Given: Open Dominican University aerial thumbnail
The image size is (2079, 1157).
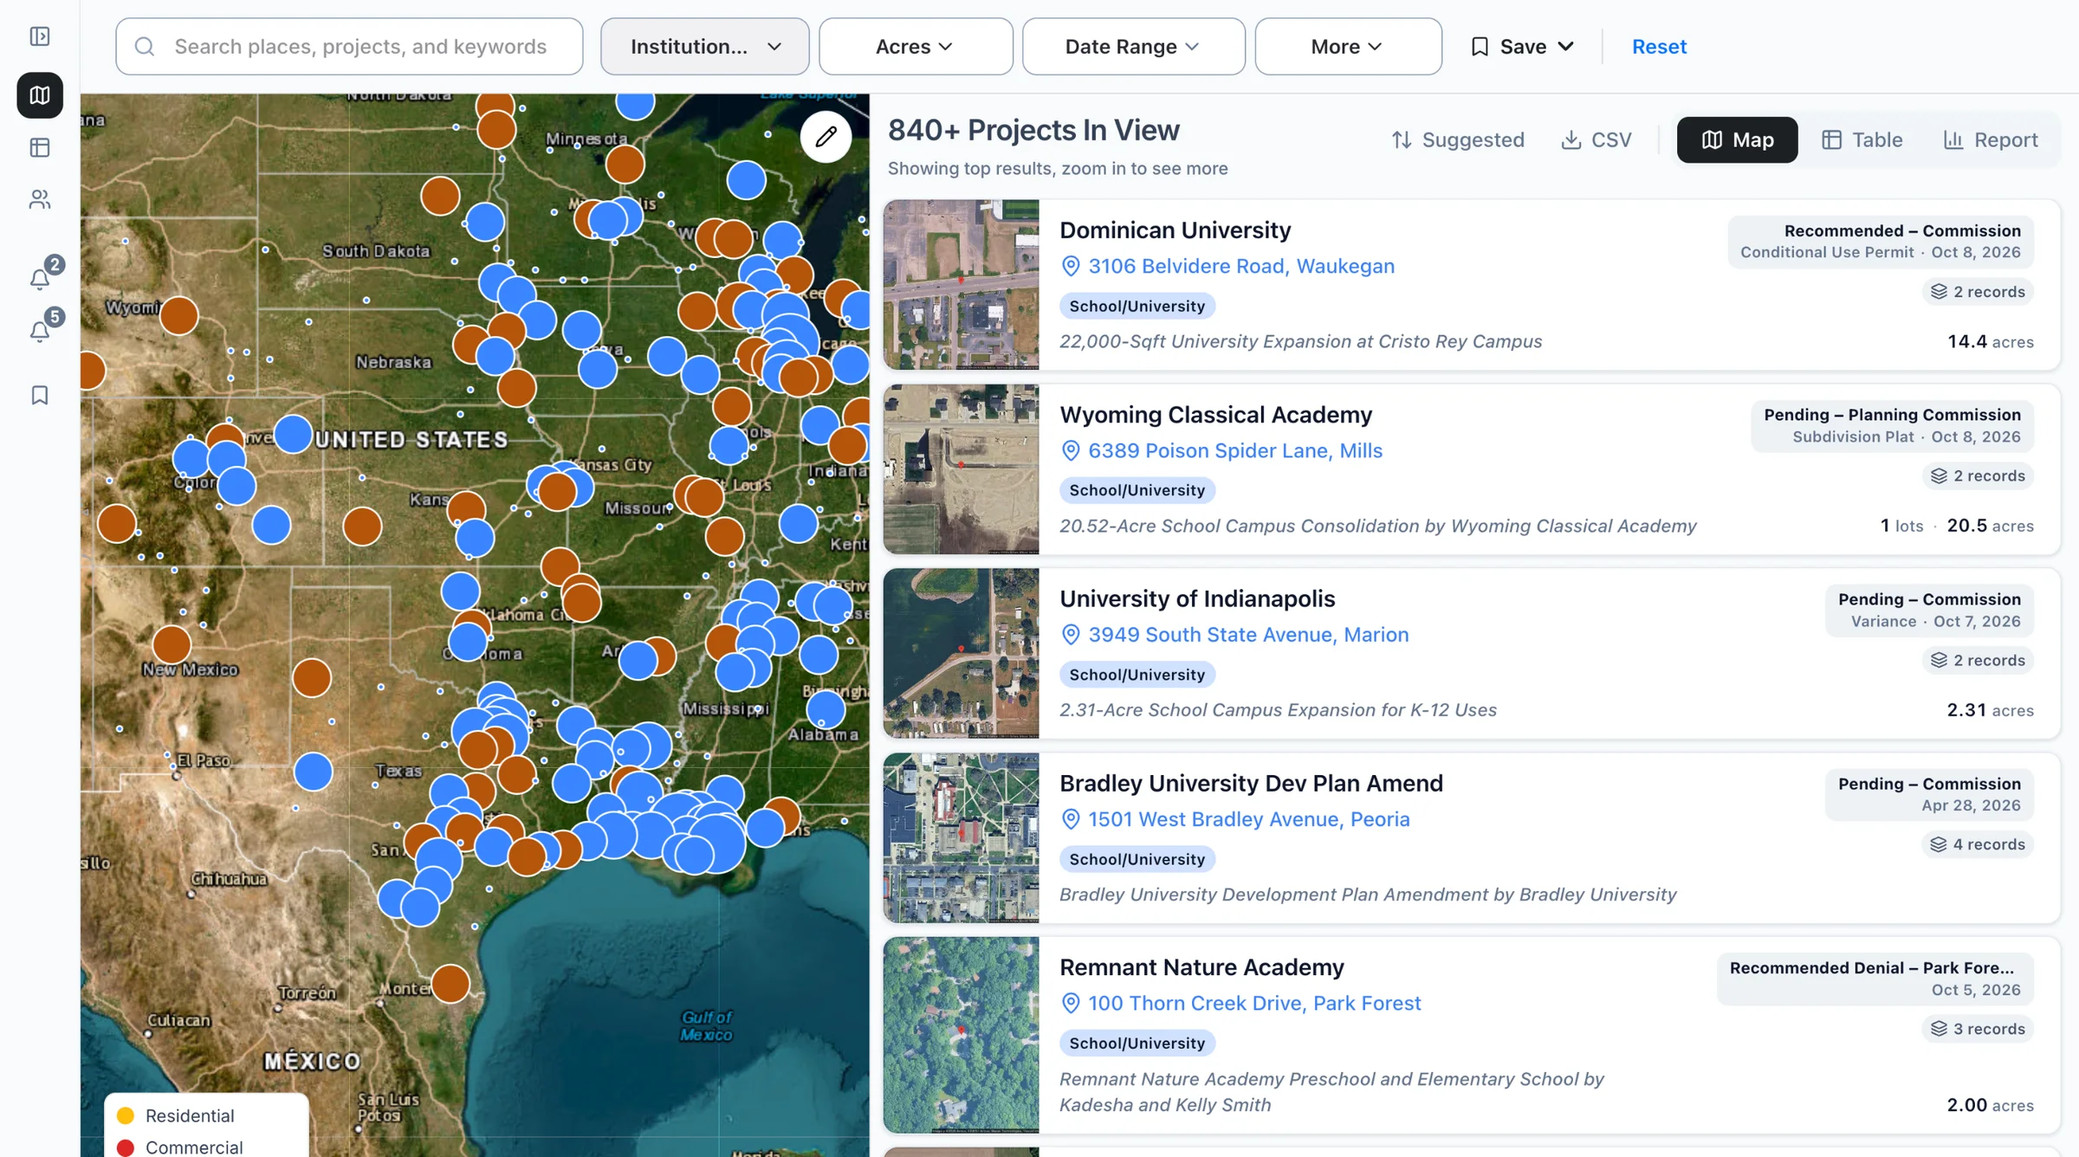Looking at the screenshot, I should [x=961, y=285].
